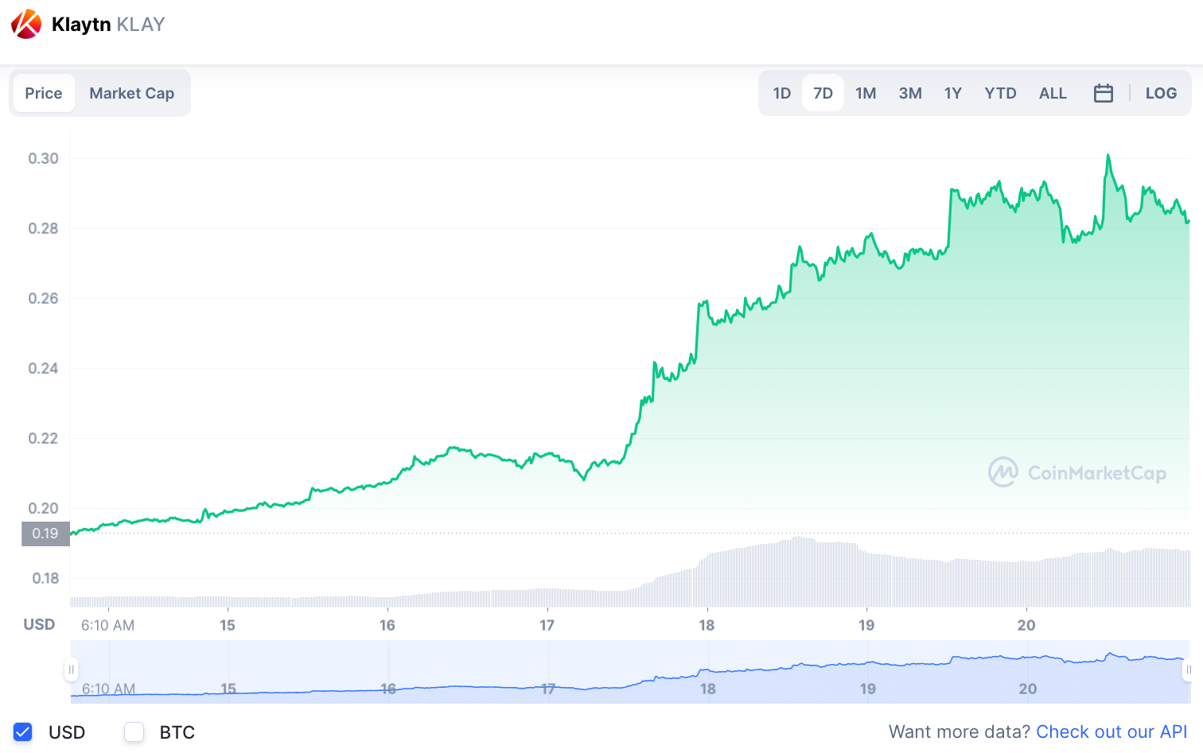The height and width of the screenshot is (753, 1203).
Task: Click the Klaytn KLAY title text
Action: coord(108,25)
